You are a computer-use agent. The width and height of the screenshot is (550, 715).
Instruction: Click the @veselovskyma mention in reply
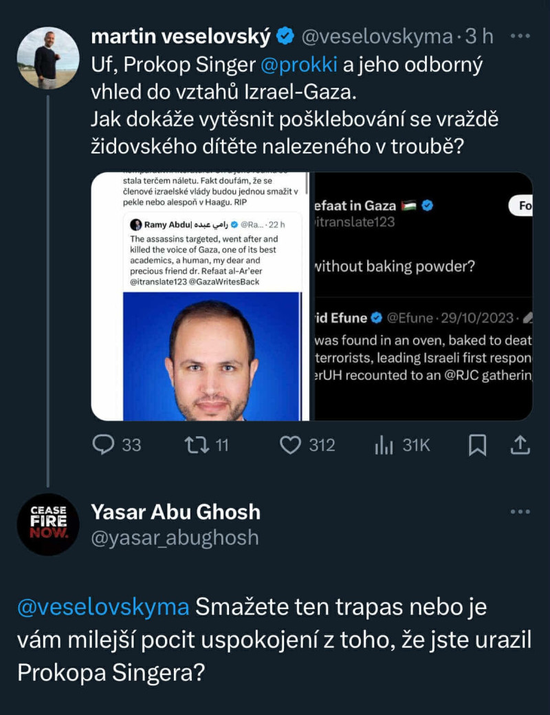pyautogui.click(x=103, y=607)
